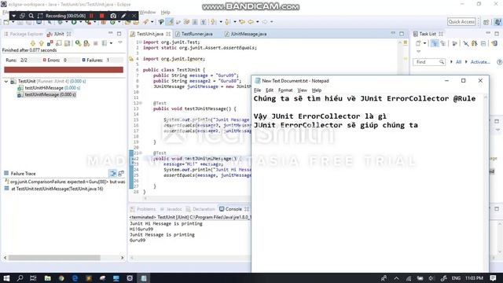Open the JUnit view menu triangle
This screenshot has width=503, height=283.
tap(120, 42)
